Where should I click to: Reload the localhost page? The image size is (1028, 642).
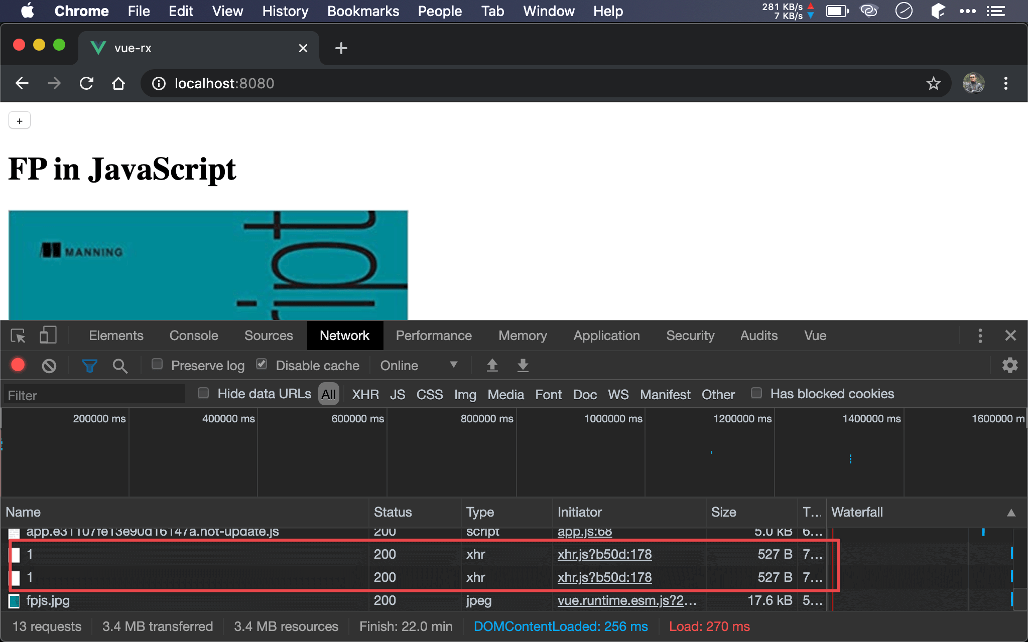tap(86, 83)
